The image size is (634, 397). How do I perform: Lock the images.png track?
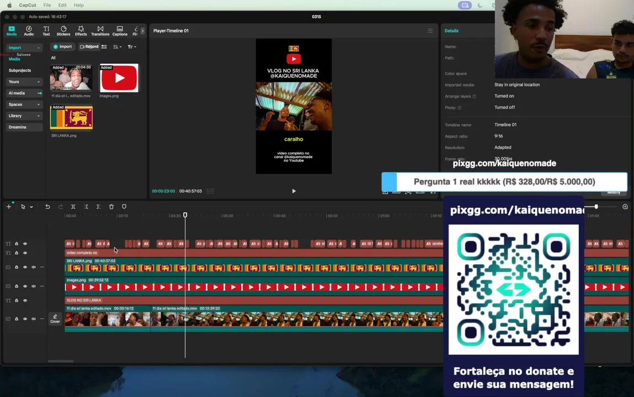coord(17,286)
